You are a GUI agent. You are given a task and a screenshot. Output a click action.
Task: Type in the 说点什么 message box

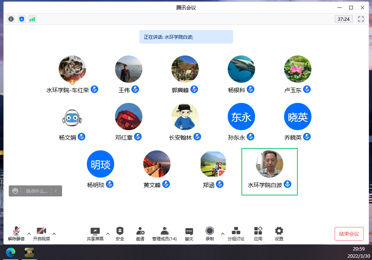point(37,191)
